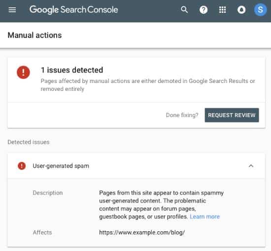This screenshot has width=271, height=251.
Task: Click the Affects field label
Action: coord(42,232)
